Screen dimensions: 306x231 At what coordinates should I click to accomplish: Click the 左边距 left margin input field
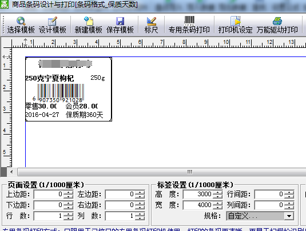[x=120, y=194]
